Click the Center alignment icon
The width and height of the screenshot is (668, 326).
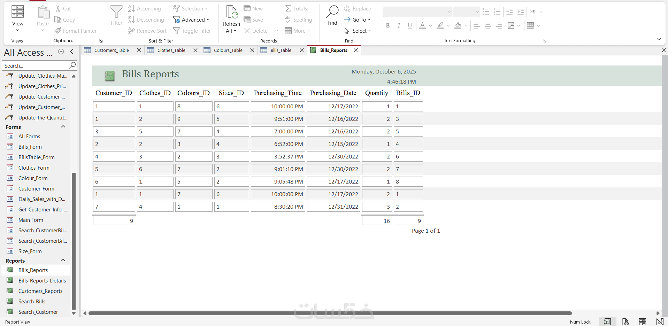click(488, 25)
